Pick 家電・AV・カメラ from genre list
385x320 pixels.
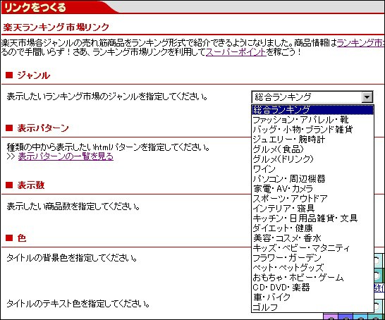pos(312,188)
